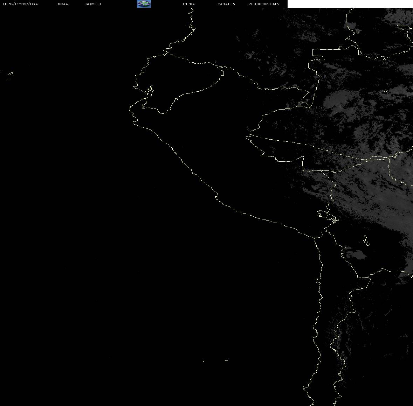Click the INFRA label in the header

point(188,4)
